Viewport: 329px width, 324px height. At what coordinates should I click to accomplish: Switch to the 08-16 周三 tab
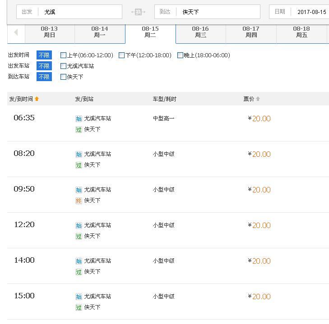(200, 32)
